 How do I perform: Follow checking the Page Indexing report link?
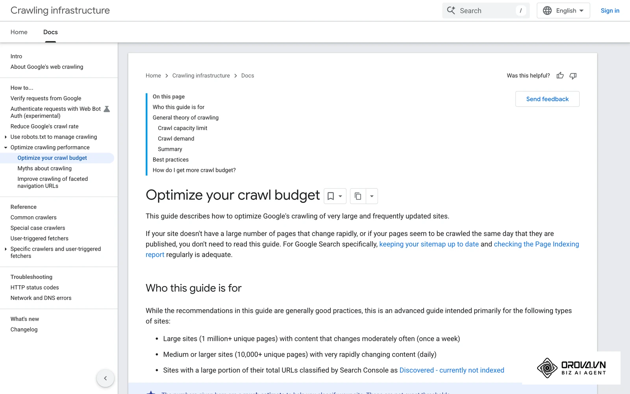pyautogui.click(x=536, y=244)
